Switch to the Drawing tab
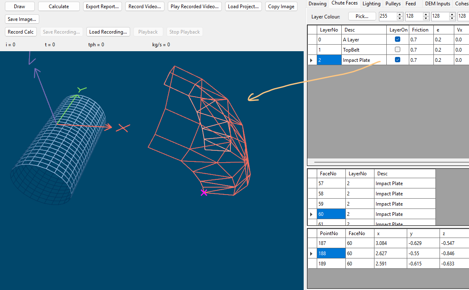The height and width of the screenshot is (290, 469). coord(317,4)
